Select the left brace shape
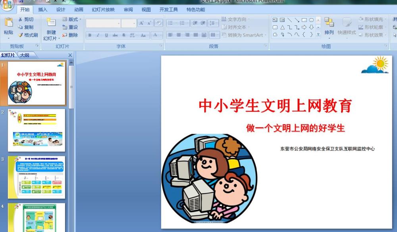 point(304,35)
